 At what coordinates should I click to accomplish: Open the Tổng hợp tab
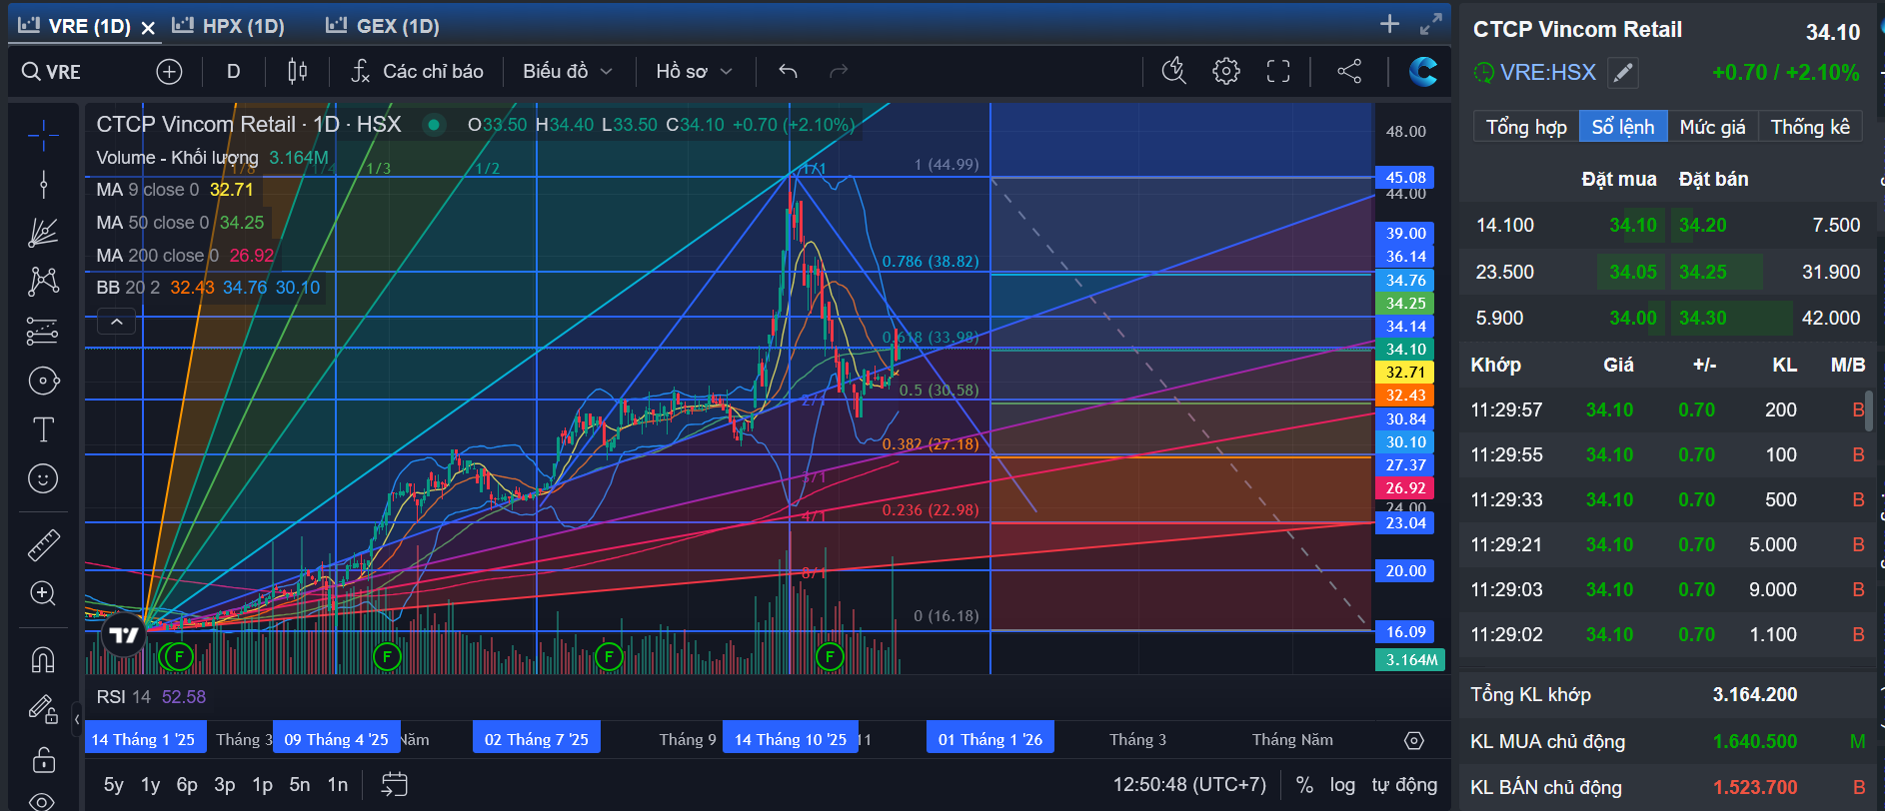point(1526,127)
